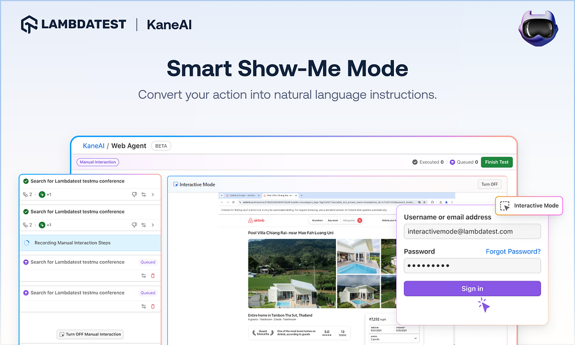
Task: Close the Pool Villa Chiang Rai browser tab
Action: (296, 195)
